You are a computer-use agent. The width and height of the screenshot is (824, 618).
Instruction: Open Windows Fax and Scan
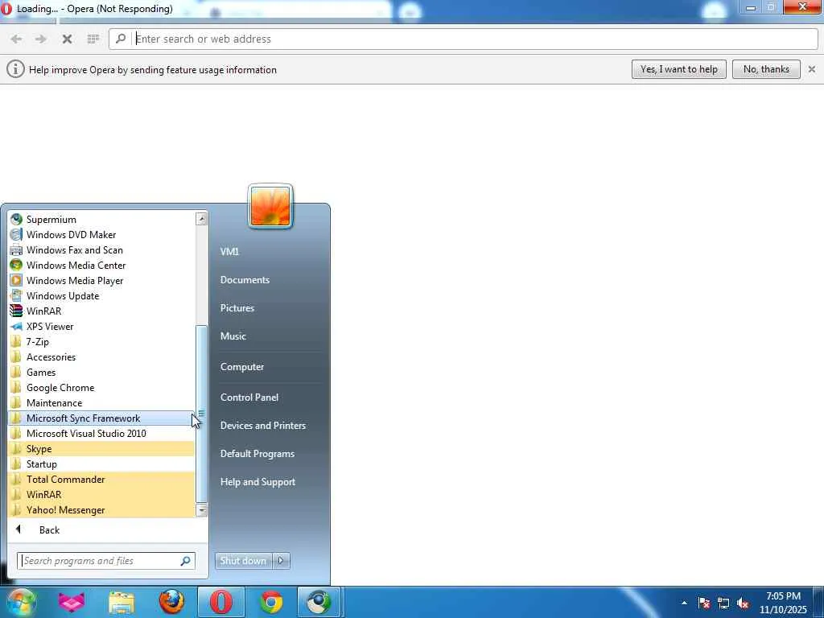coord(101,250)
